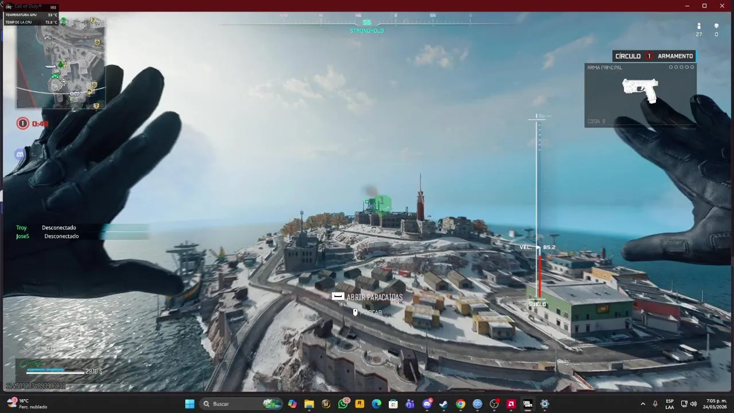The width and height of the screenshot is (734, 413).
Task: Switch to Call of Duty taskbar icon
Action: point(528,404)
